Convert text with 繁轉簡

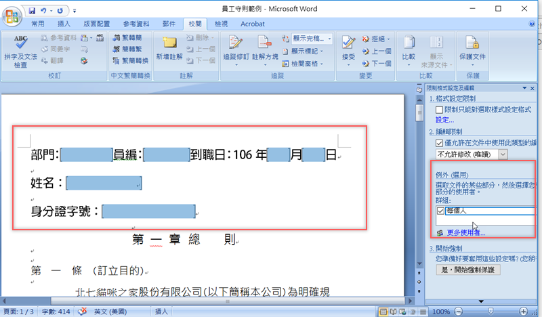(127, 38)
